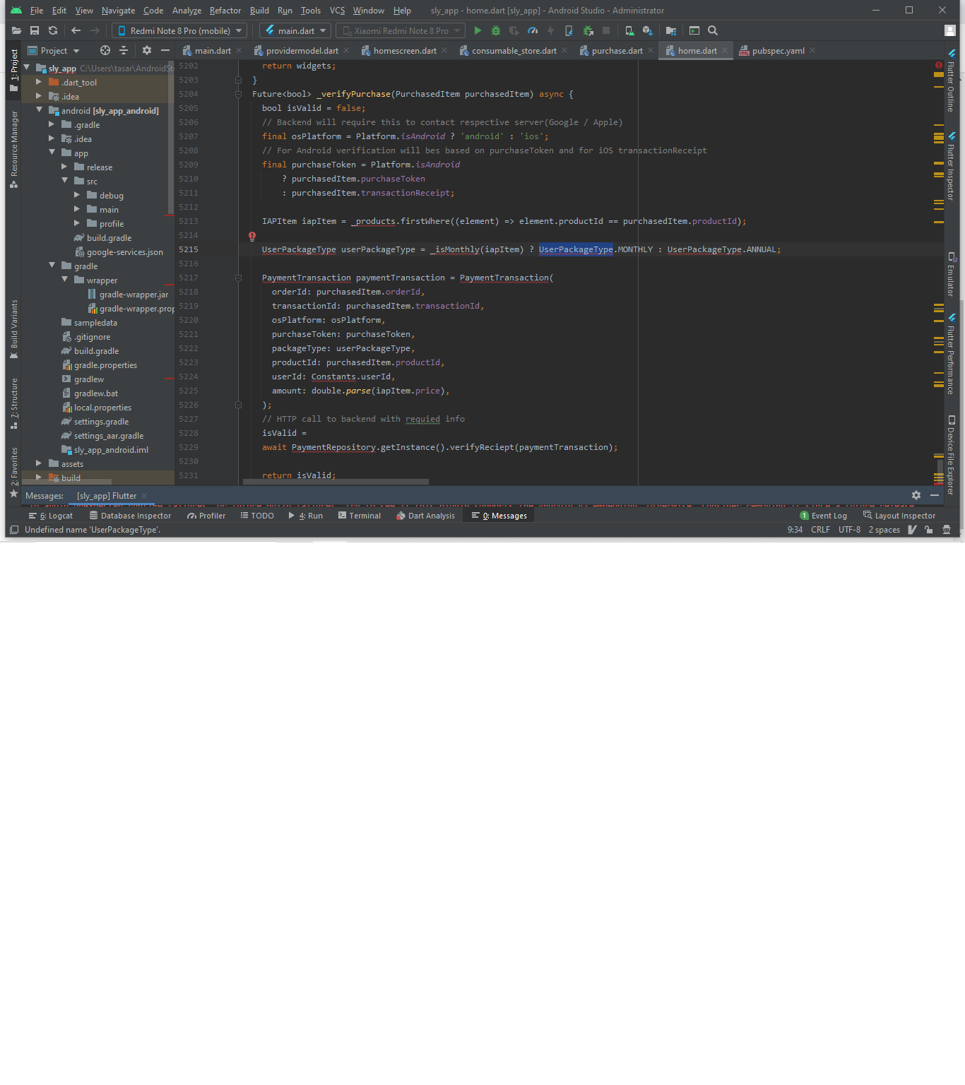The height and width of the screenshot is (1085, 965).
Task: Open Project panel settings gear
Action: coord(147,50)
